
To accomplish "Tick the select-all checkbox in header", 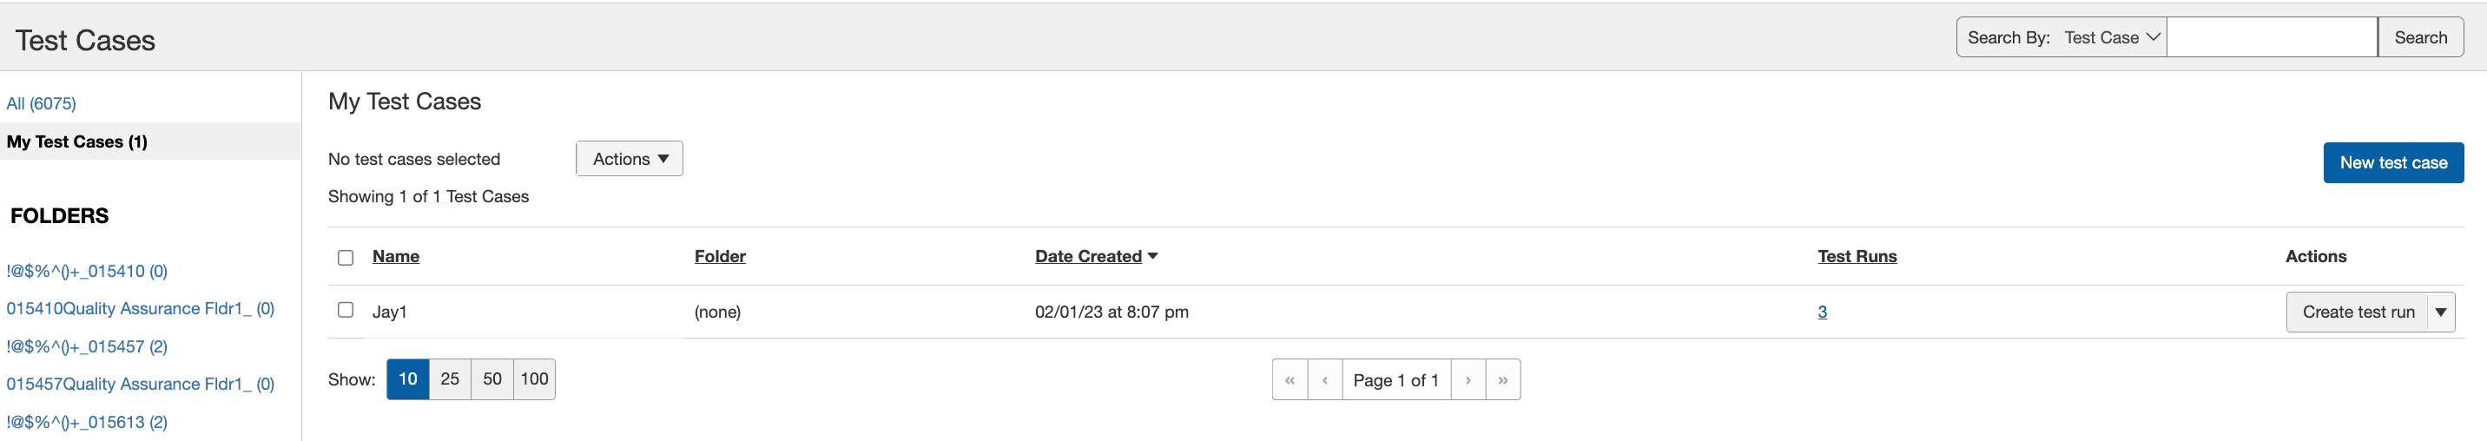I will click(346, 258).
